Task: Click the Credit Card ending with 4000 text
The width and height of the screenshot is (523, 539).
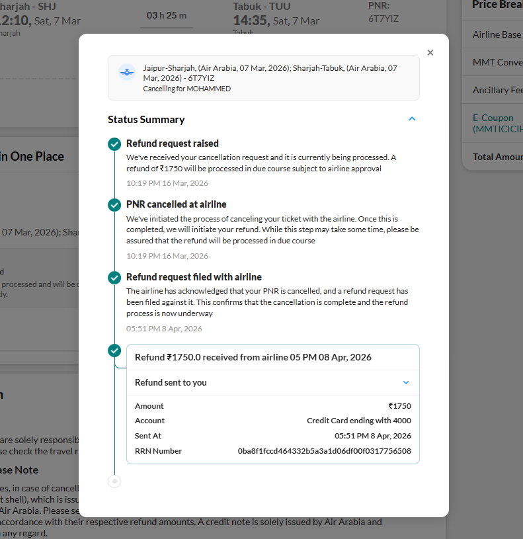Action: click(x=359, y=421)
